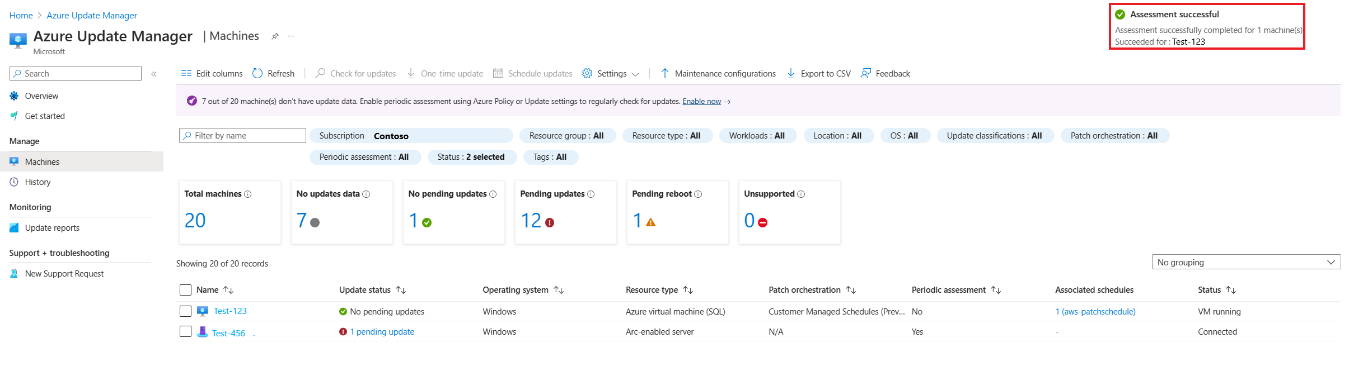1349x376 pixels.
Task: Click the Enable now link
Action: pyautogui.click(x=701, y=101)
